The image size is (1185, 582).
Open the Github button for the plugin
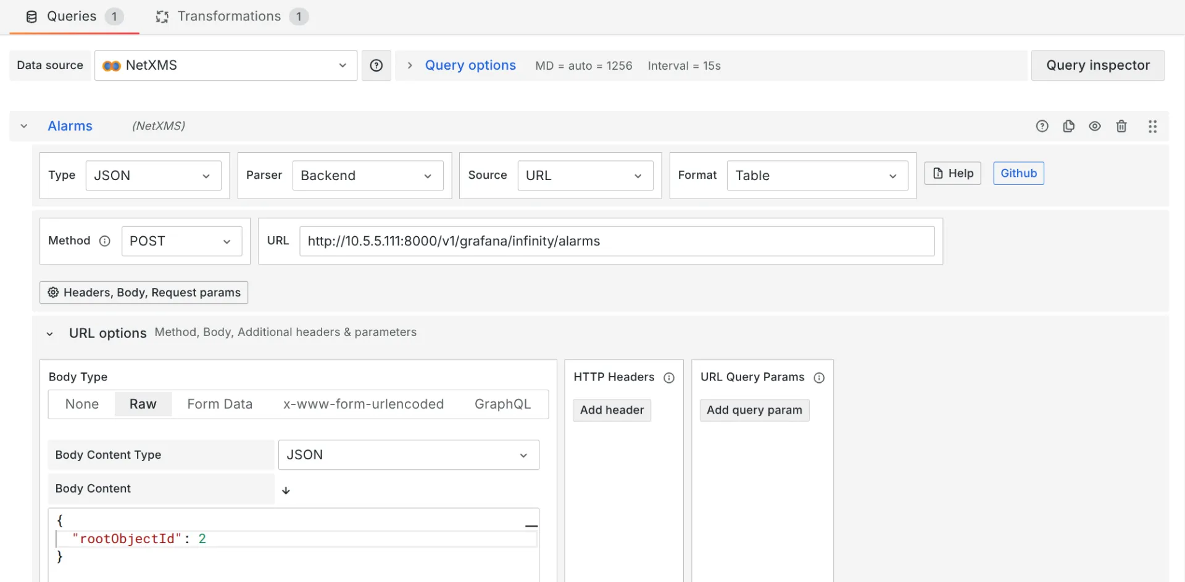pos(1018,173)
